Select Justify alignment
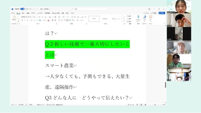 (x=67, y=20)
